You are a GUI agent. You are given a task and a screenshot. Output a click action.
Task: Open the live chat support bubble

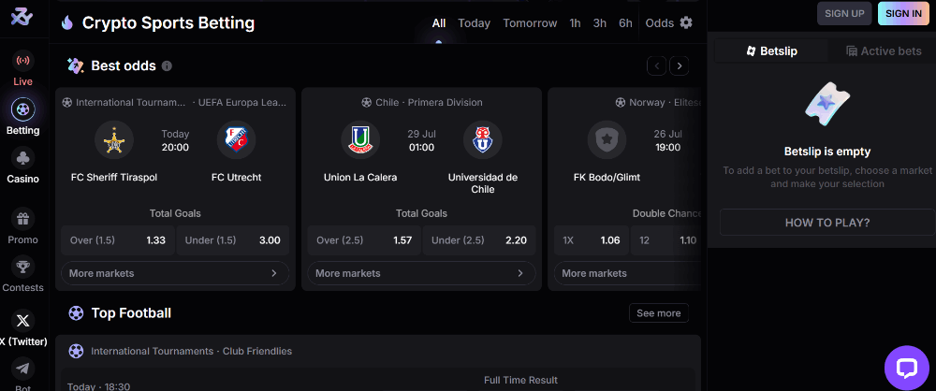tap(907, 369)
